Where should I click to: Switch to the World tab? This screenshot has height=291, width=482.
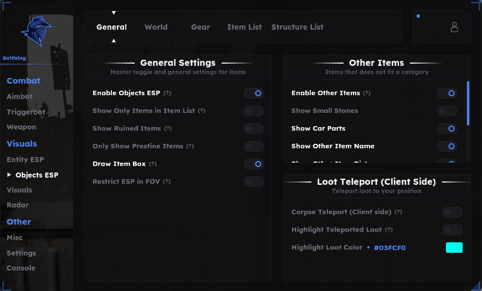(156, 27)
